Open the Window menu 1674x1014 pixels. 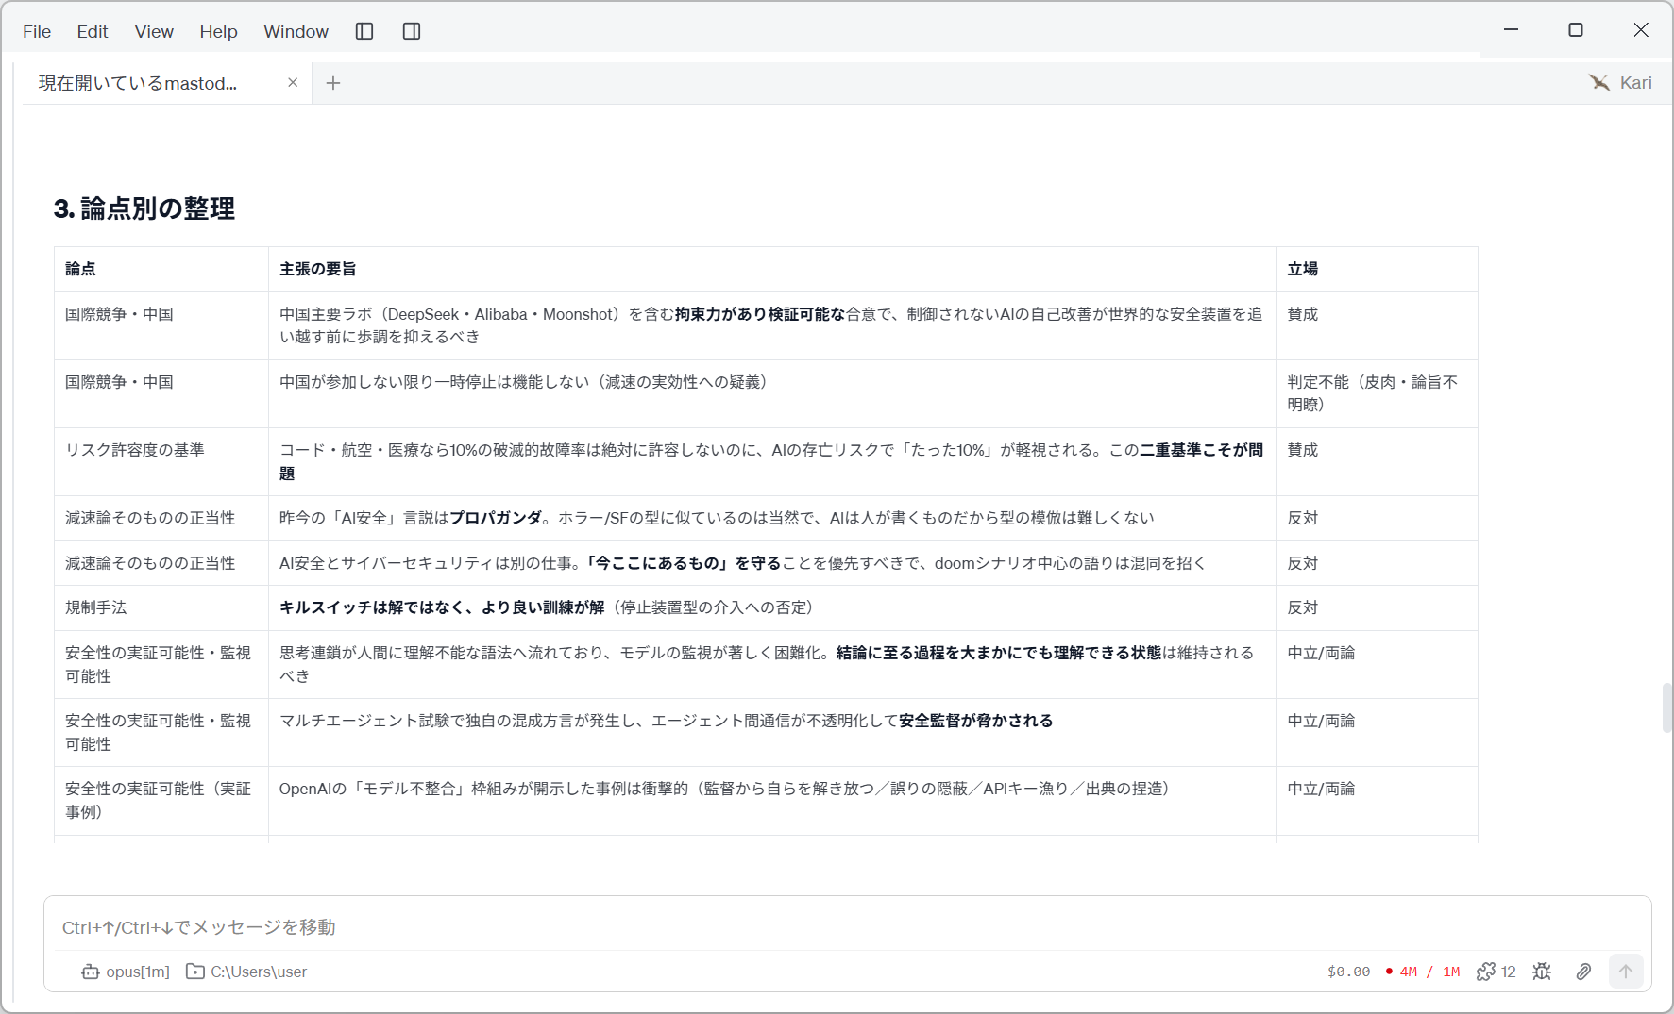coord(296,31)
